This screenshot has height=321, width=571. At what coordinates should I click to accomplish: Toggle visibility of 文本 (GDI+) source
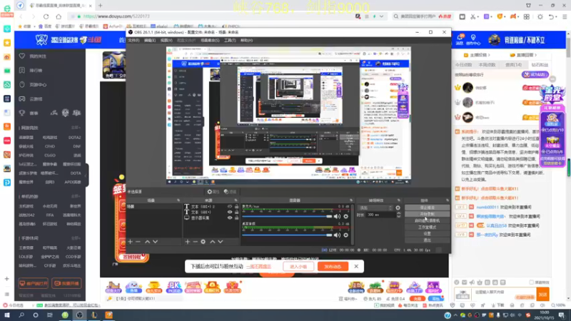click(x=230, y=212)
